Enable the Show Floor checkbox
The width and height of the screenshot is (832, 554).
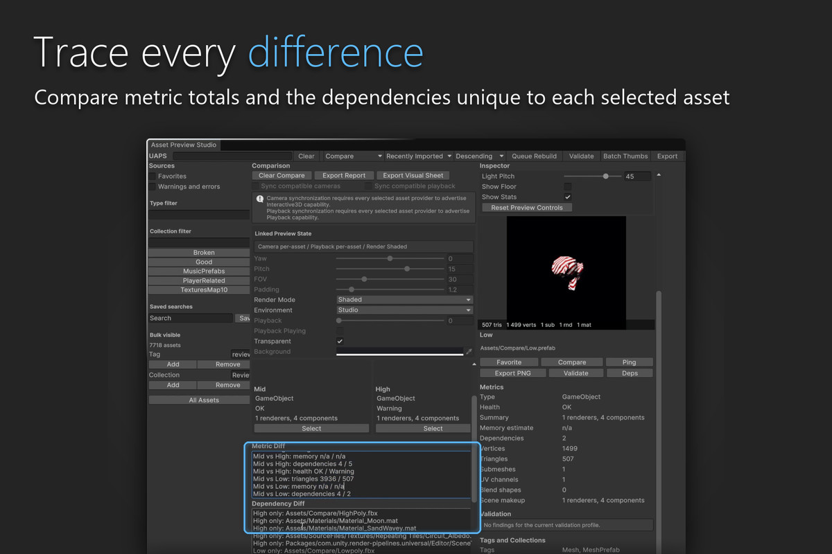(568, 187)
